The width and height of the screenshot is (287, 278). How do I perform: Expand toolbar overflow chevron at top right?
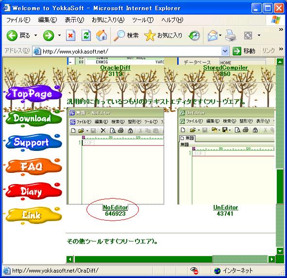pyautogui.click(x=281, y=29)
